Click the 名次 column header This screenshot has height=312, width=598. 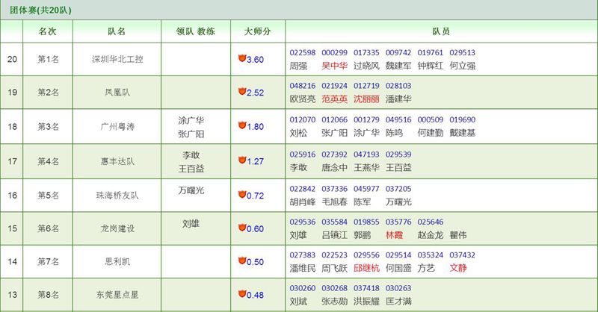tap(47, 32)
